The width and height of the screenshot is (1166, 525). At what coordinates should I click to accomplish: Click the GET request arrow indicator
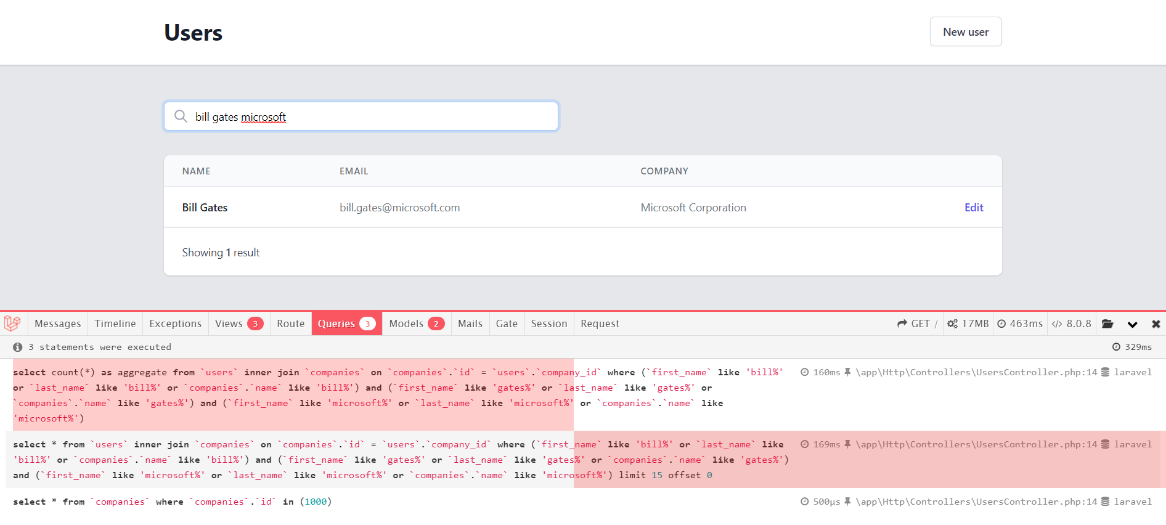click(x=917, y=324)
